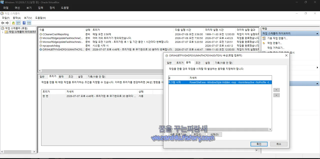Move action up in properties dialog
Screen dimensions: 320x159
(276, 90)
